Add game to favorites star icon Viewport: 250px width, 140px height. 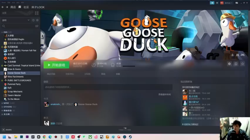pyautogui.click(x=242, y=64)
